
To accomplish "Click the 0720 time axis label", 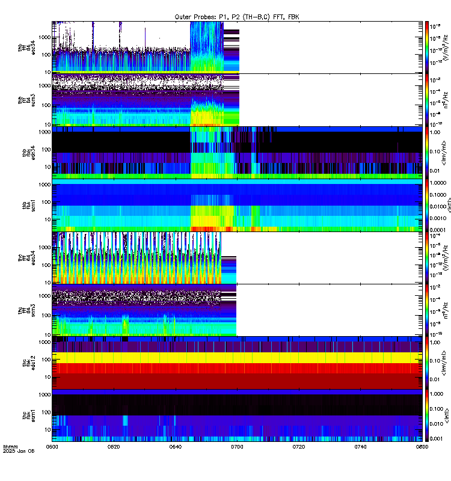I will 298,447.
